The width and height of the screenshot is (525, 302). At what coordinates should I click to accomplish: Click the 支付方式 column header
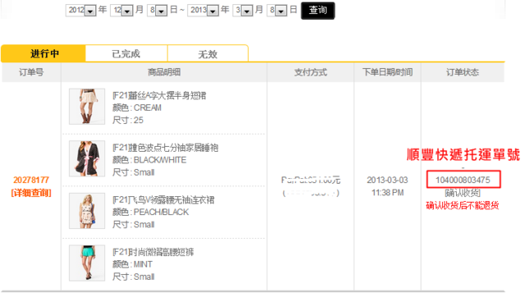click(x=310, y=72)
